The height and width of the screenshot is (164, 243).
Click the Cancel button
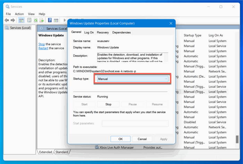pyautogui.click(x=142, y=139)
